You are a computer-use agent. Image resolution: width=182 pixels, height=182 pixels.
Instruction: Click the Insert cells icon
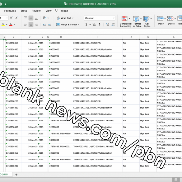(x=160, y=18)
